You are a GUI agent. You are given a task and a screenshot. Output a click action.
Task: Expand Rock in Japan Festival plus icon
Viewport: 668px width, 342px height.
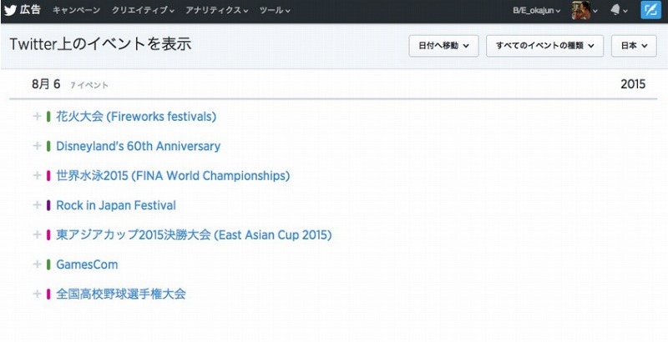37,205
